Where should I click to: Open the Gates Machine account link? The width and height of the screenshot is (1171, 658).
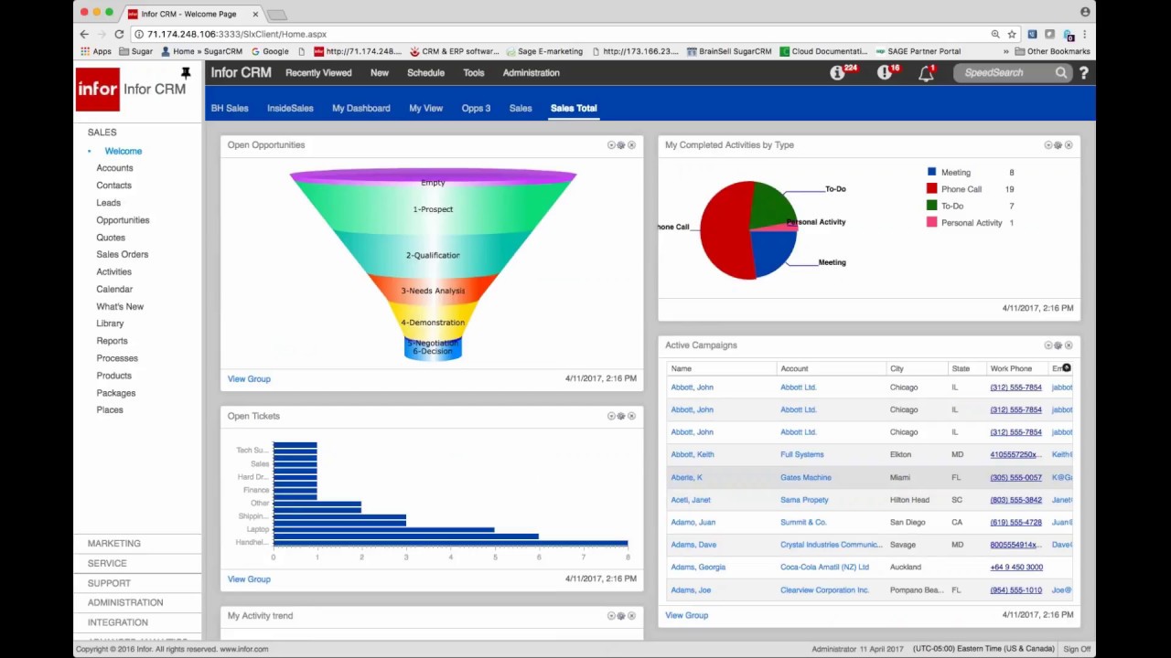[x=806, y=477]
